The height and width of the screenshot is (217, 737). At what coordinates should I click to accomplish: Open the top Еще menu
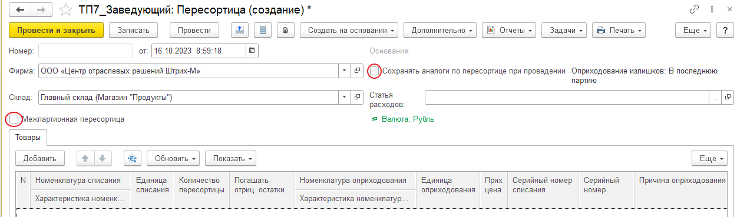(x=693, y=30)
